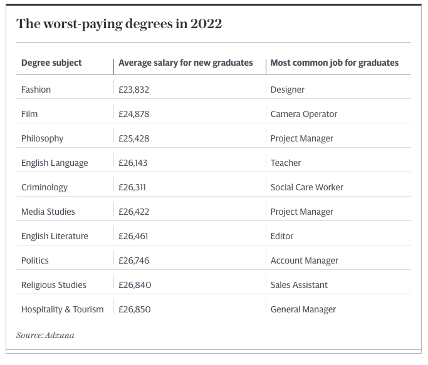Viewport: 428px width, 365px height.
Task: Click the Teacher job cell
Action: pyautogui.click(x=286, y=163)
